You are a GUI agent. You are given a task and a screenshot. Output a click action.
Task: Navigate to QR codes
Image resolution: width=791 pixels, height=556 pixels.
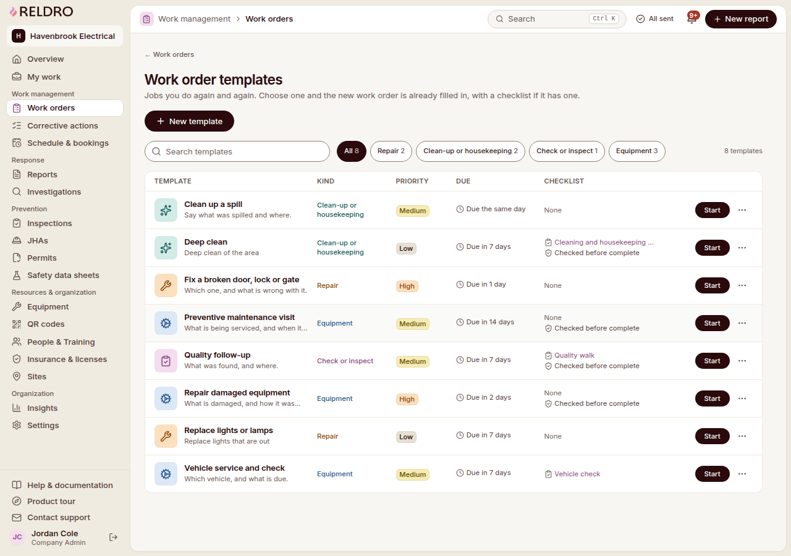[x=65, y=324]
